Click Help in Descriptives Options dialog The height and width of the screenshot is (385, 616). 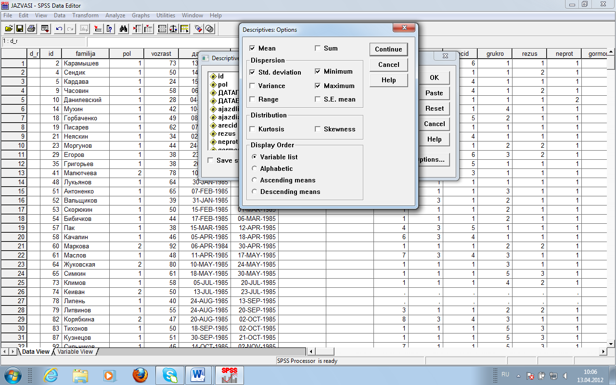pos(389,80)
